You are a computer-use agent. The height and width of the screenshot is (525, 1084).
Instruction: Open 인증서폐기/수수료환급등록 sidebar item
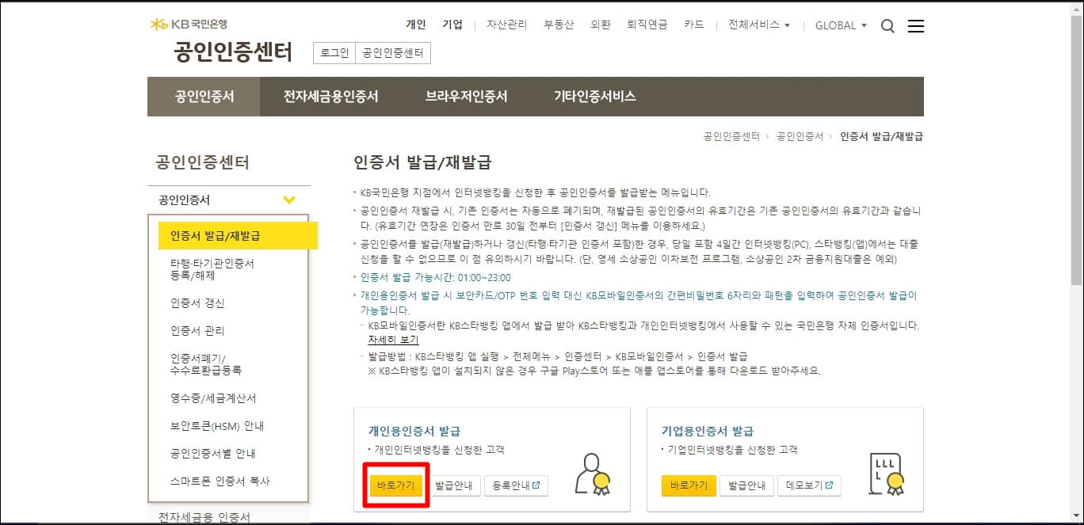pyautogui.click(x=206, y=364)
